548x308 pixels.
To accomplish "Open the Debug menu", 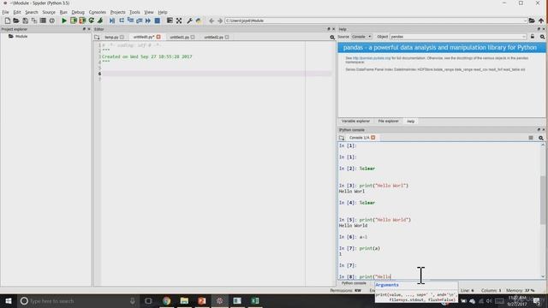I will pos(78,12).
